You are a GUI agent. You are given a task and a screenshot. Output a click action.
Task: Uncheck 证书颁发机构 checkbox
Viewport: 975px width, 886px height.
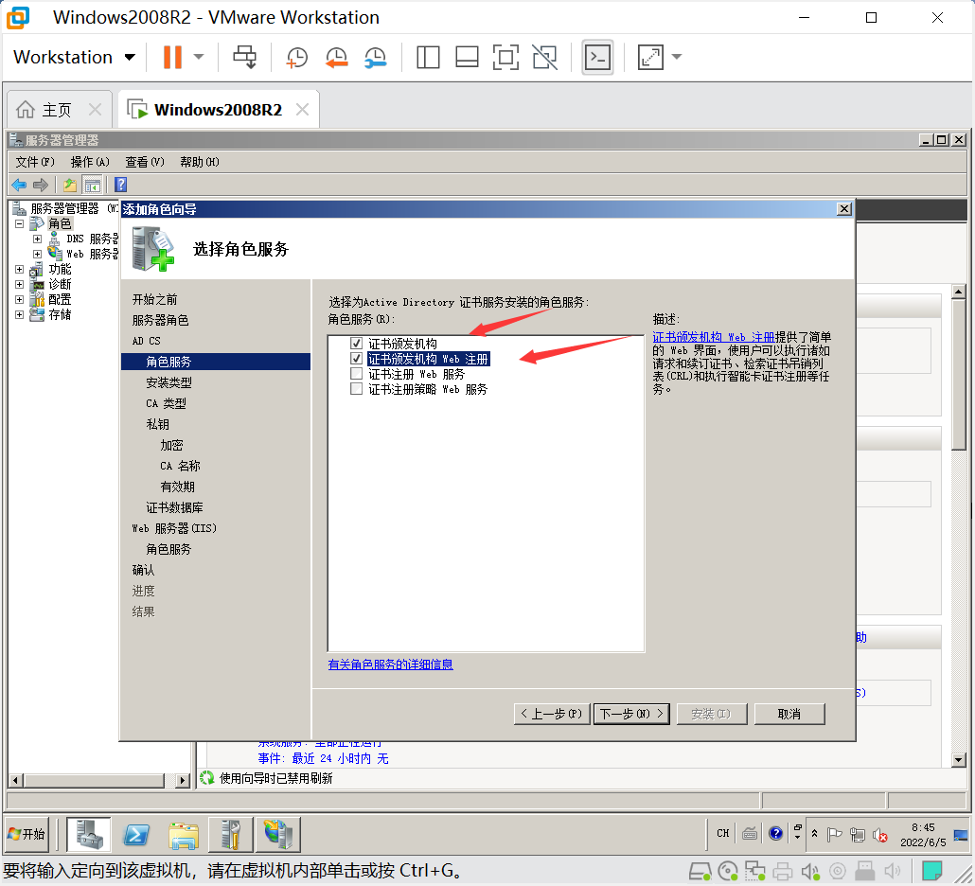coord(356,344)
